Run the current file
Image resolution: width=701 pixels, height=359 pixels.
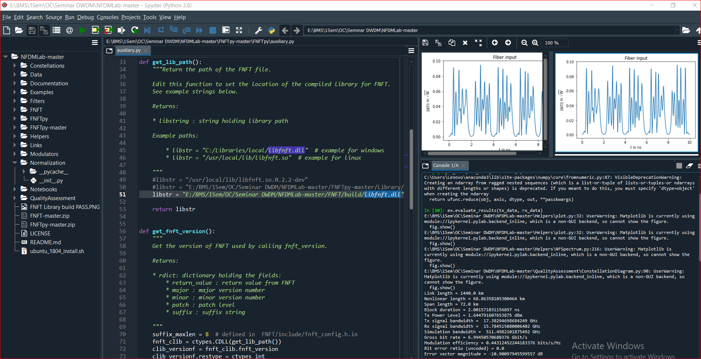coord(82,30)
